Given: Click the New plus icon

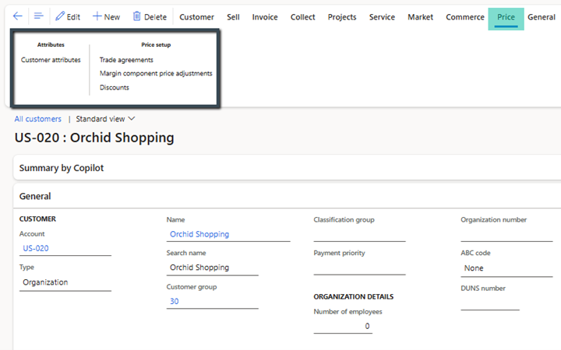Looking at the screenshot, I should tap(97, 16).
